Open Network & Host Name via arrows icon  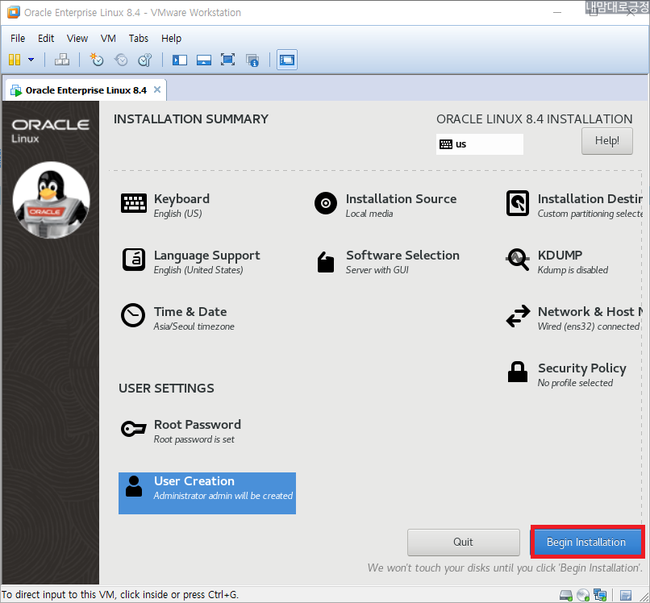518,316
